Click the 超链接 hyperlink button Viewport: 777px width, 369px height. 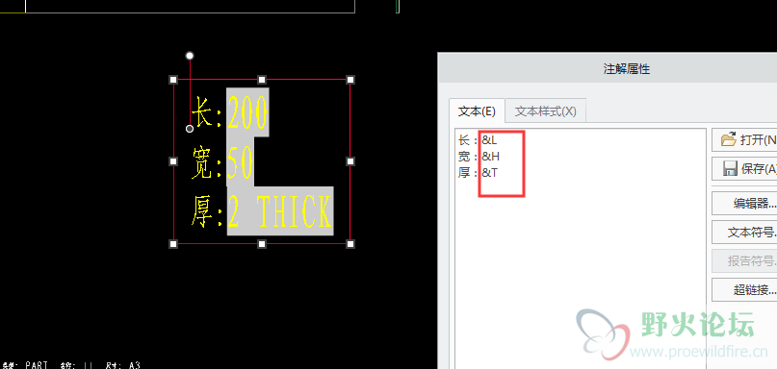tap(745, 289)
